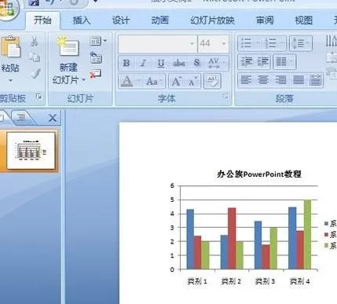This screenshot has height=304, width=337.
Task: Click the 类别 1 axis label
Action: point(197,281)
